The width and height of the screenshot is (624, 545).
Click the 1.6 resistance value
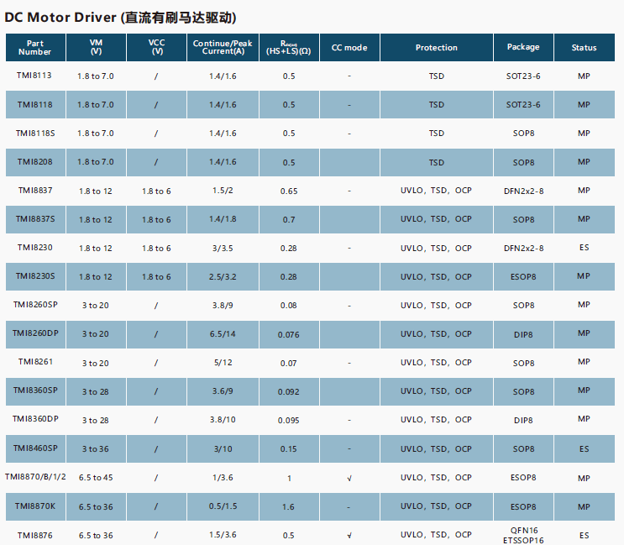289,507
